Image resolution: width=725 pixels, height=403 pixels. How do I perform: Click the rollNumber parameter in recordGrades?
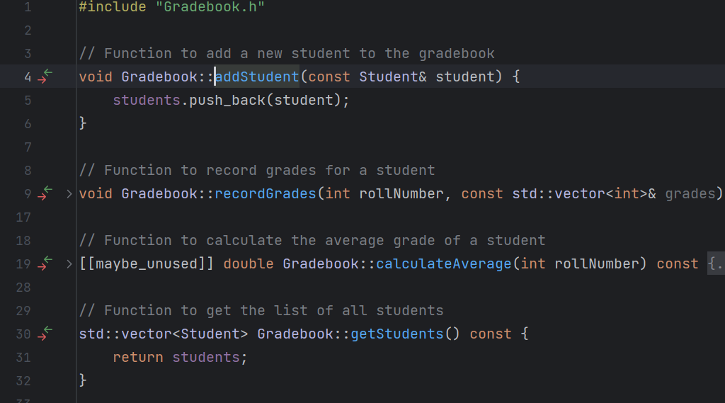pos(401,193)
